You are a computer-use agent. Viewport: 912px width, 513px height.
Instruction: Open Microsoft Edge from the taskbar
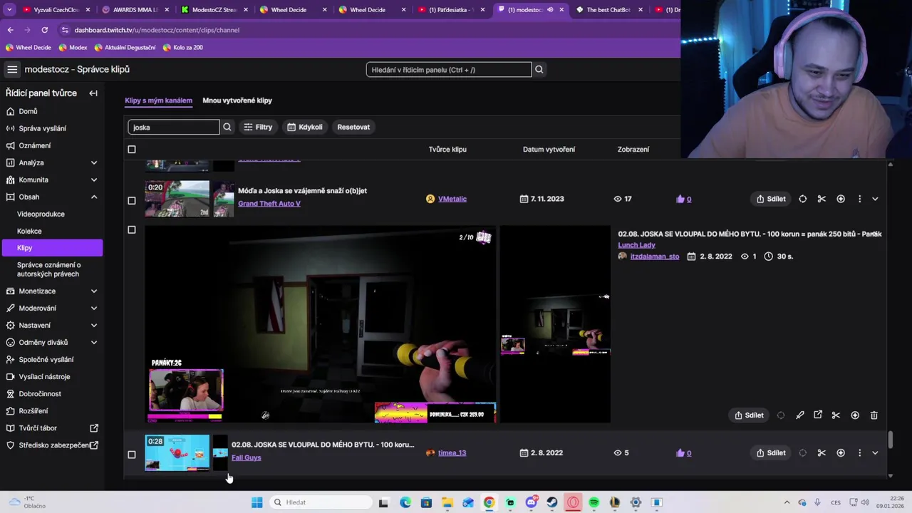pyautogui.click(x=405, y=502)
